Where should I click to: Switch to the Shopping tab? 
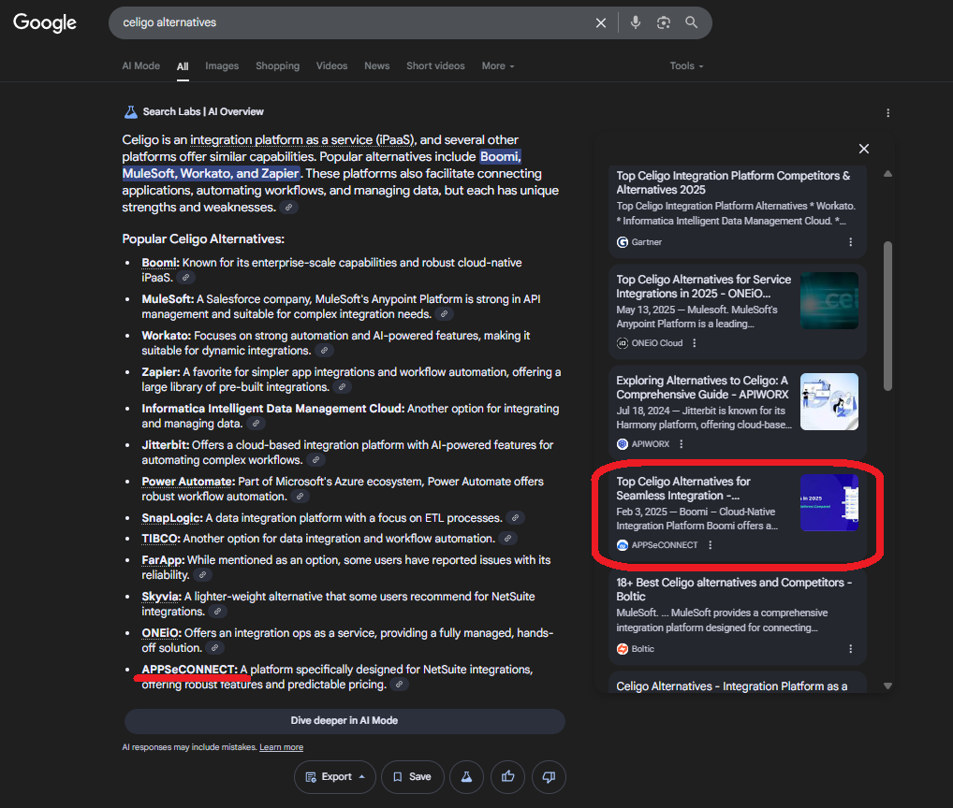pyautogui.click(x=277, y=66)
